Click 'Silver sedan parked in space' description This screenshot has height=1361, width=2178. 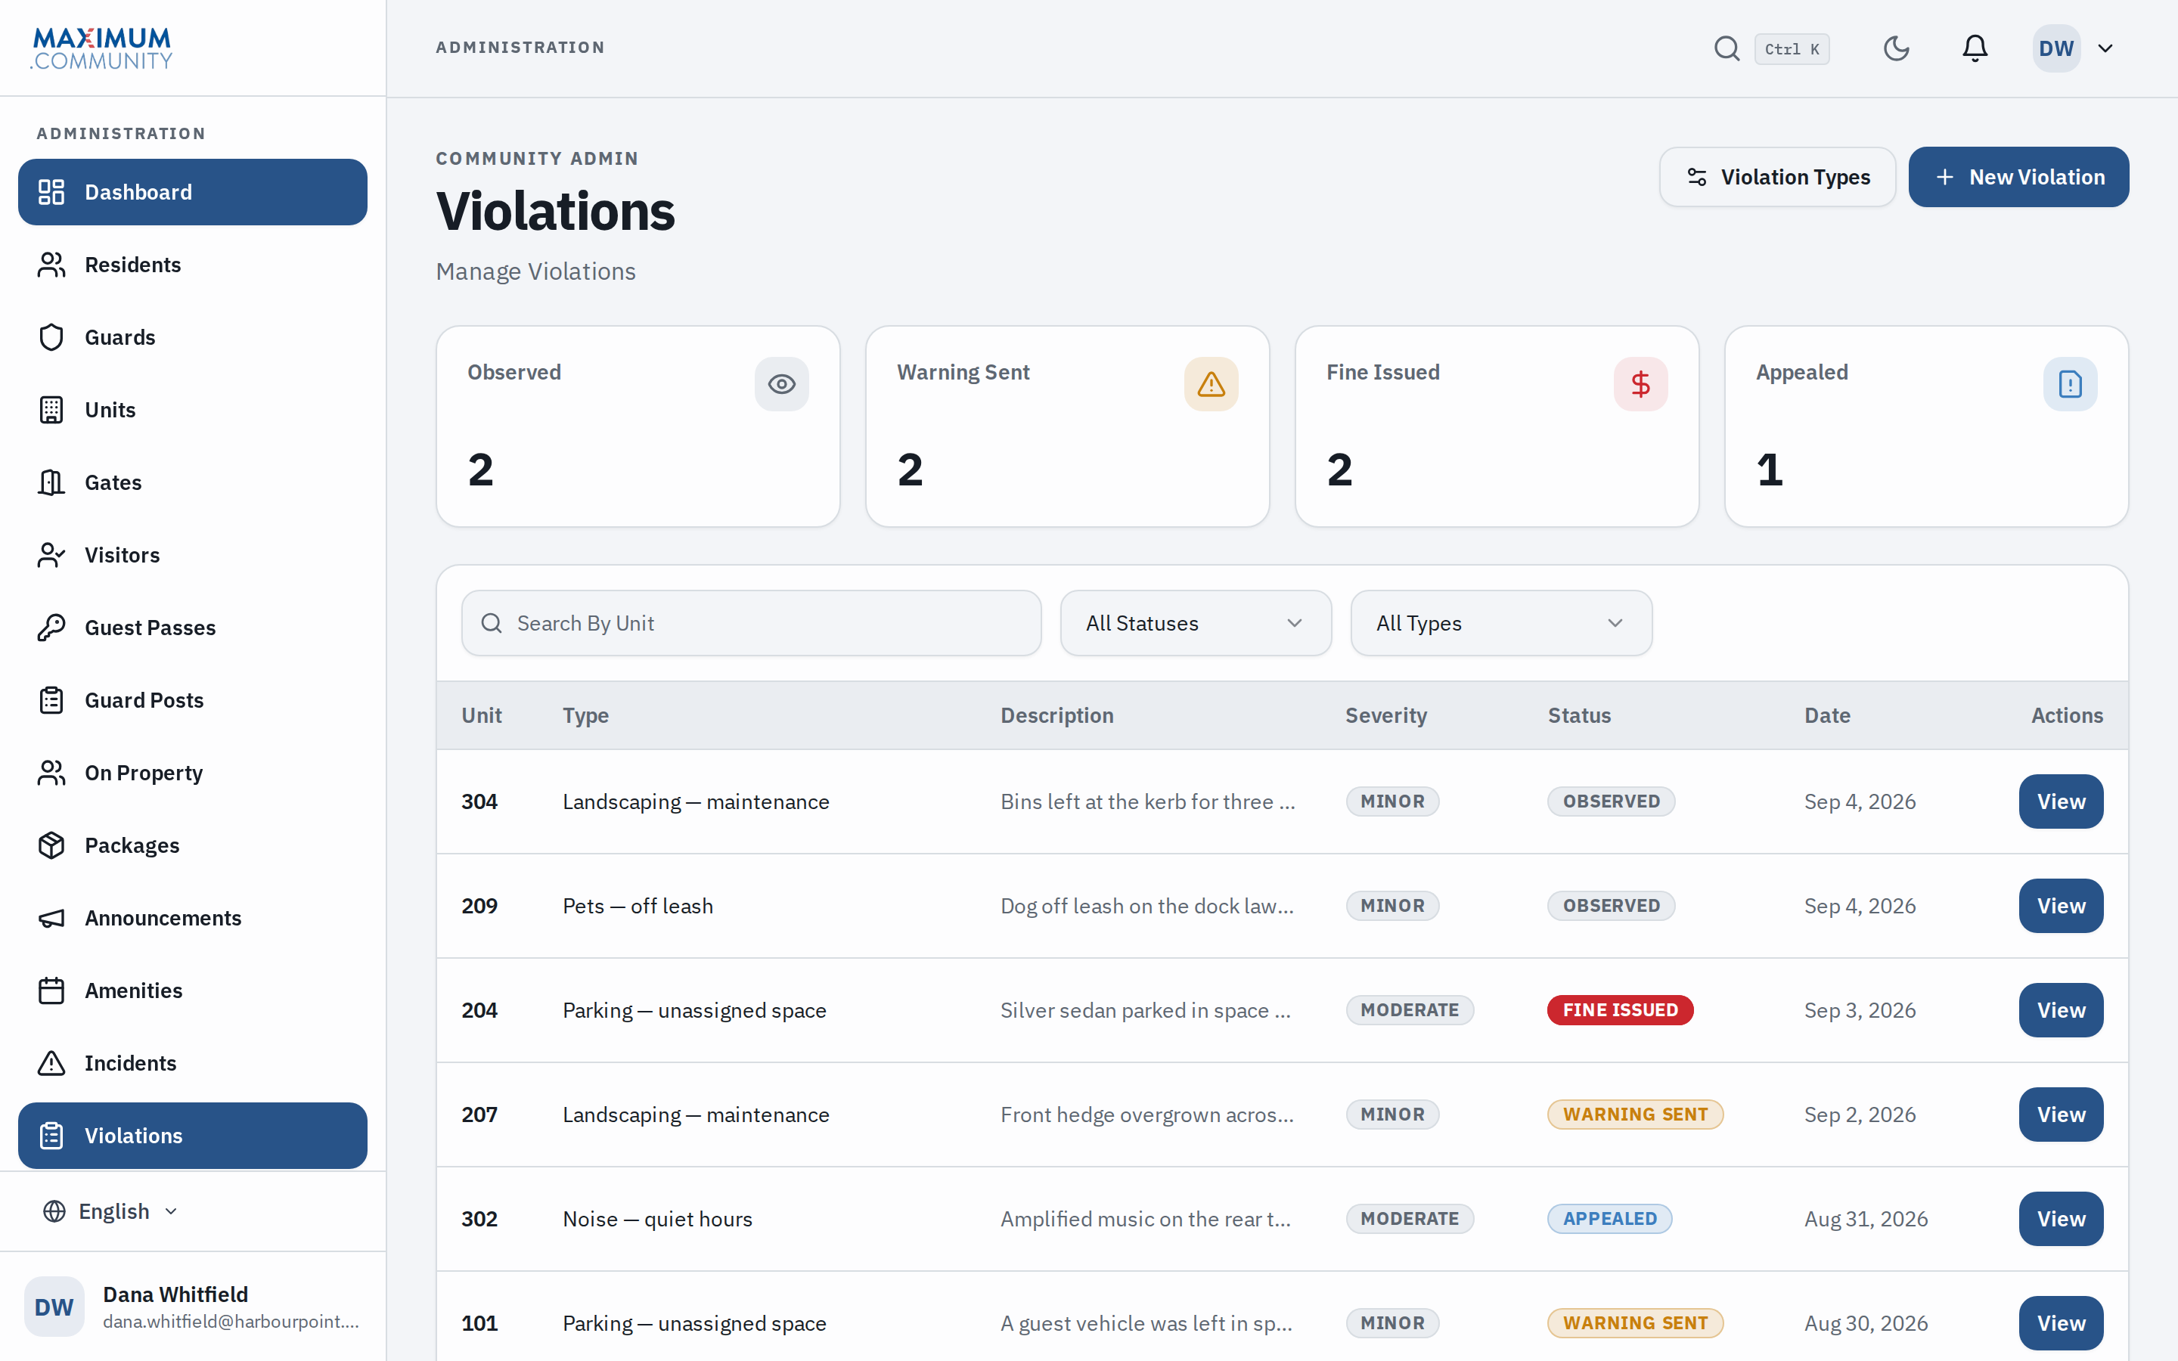(1146, 1010)
